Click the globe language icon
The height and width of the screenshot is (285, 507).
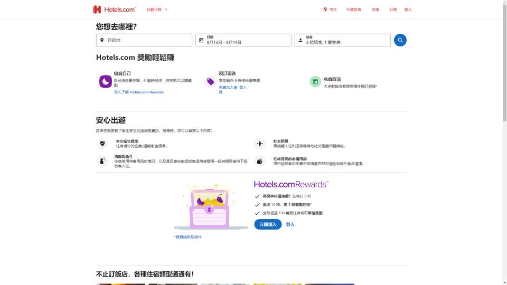[x=325, y=9]
